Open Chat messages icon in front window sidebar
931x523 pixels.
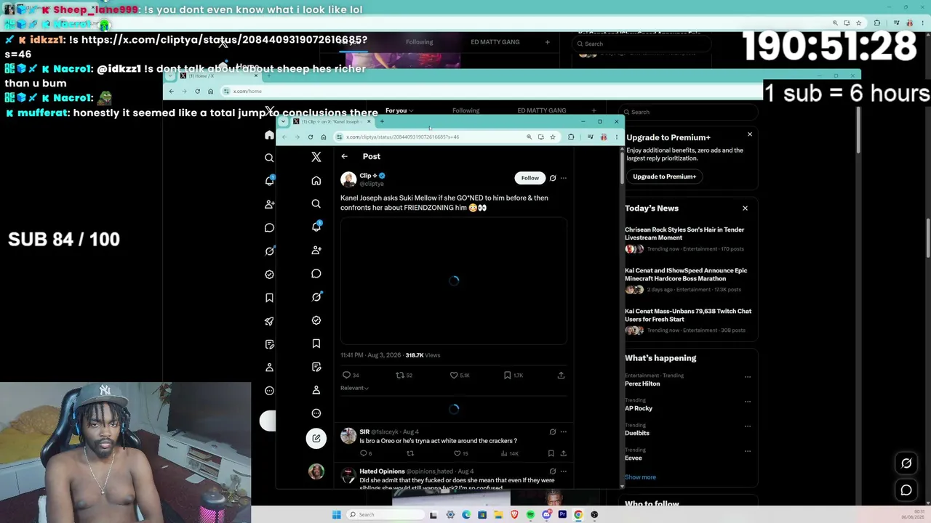click(316, 274)
